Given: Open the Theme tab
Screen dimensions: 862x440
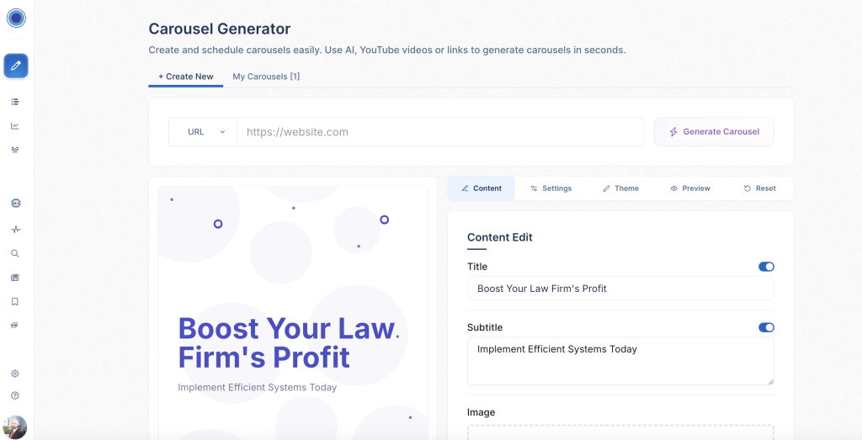Looking at the screenshot, I should [x=621, y=188].
